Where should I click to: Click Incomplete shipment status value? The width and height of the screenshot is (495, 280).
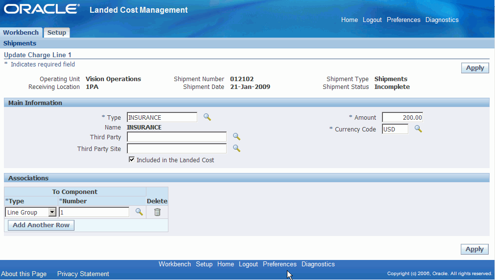392,86
